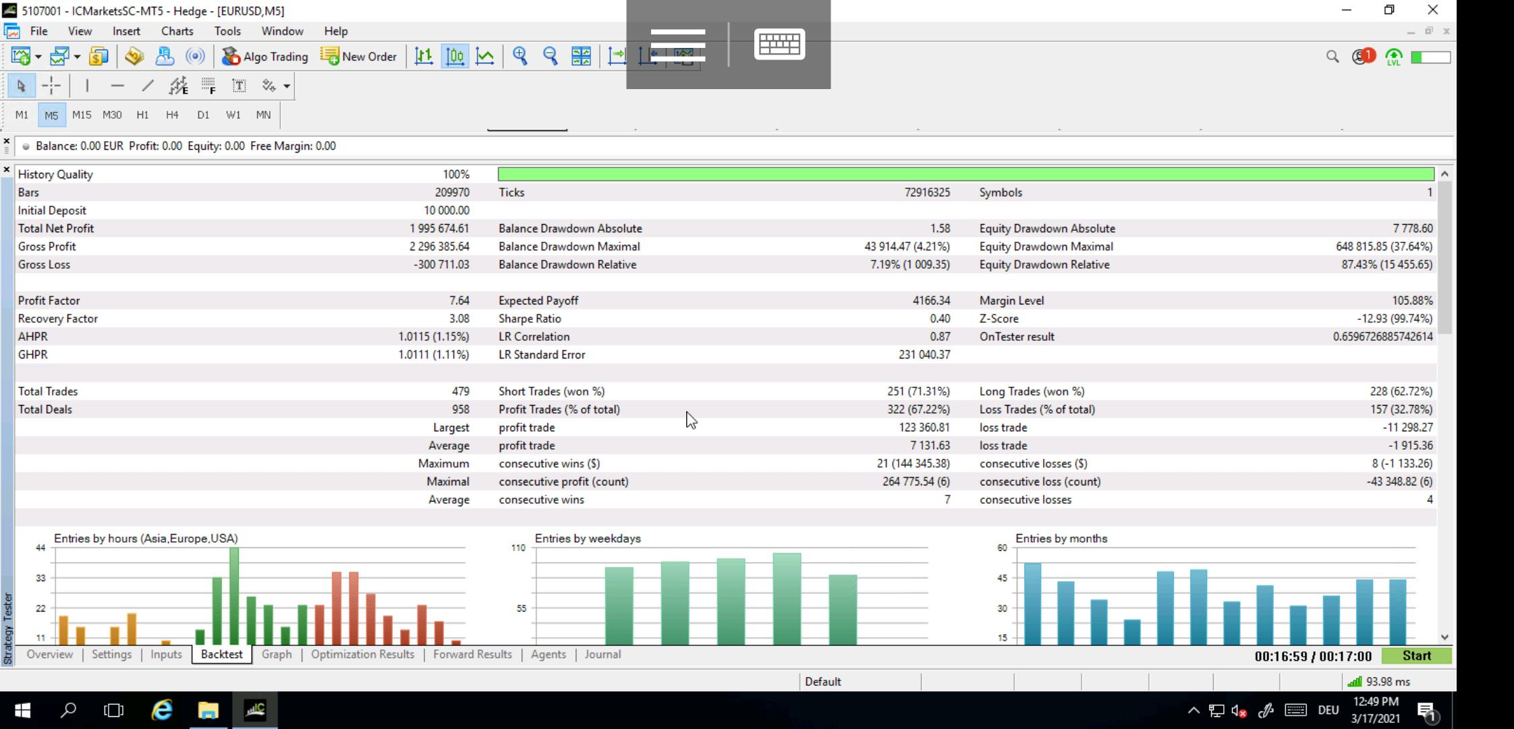Expand the new chart dropdown arrow

[x=38, y=57]
